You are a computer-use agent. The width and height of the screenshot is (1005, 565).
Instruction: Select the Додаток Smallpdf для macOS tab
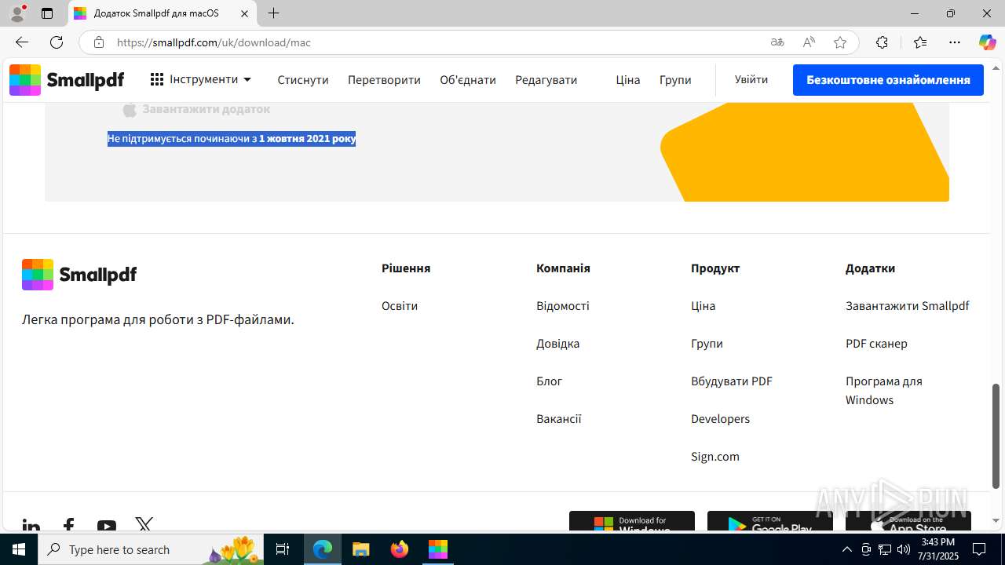tap(162, 13)
